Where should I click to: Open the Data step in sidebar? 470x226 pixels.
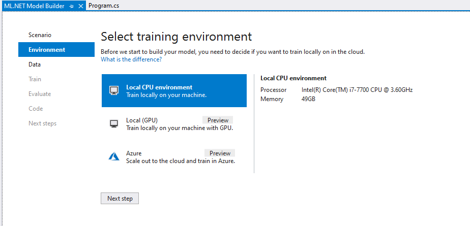35,64
